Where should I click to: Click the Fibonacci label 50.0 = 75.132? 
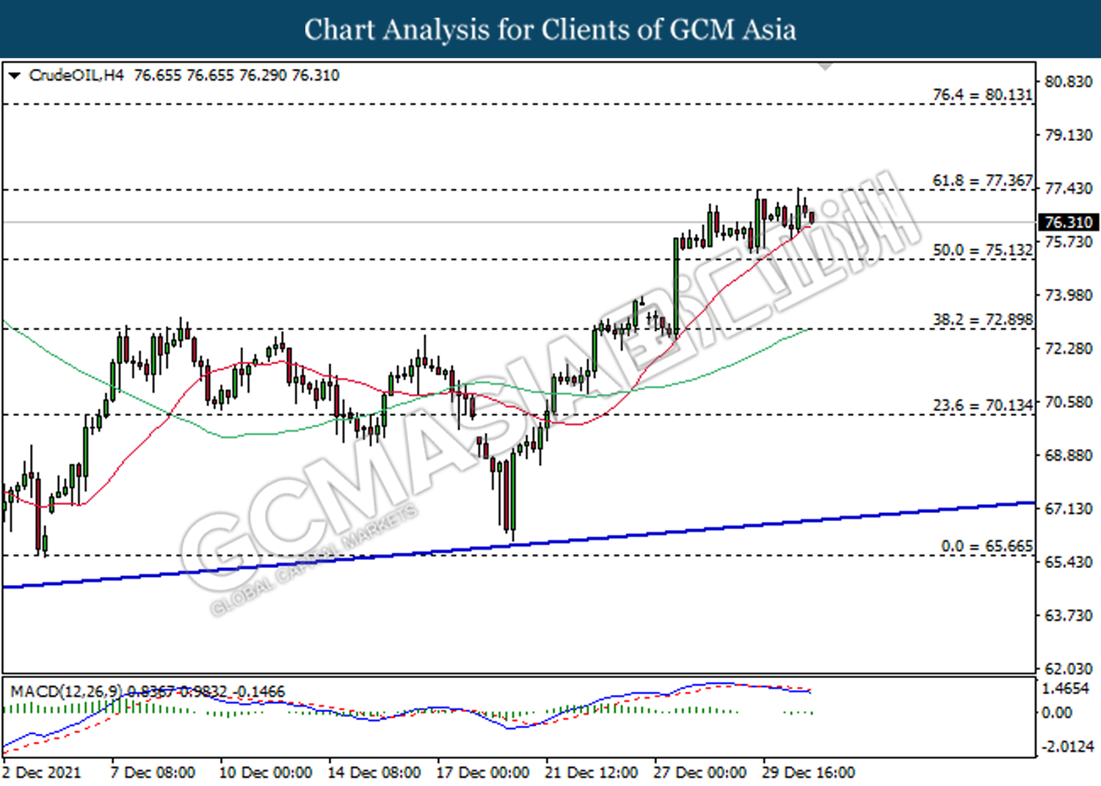tap(982, 250)
